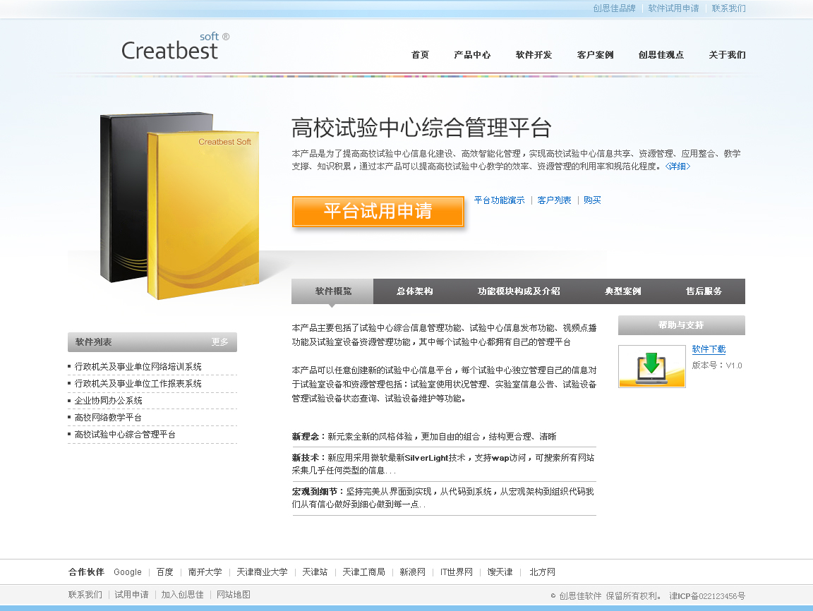The width and height of the screenshot is (813, 611).
Task: Open 高校网络教学平台 from the software list
Action: click(x=109, y=418)
